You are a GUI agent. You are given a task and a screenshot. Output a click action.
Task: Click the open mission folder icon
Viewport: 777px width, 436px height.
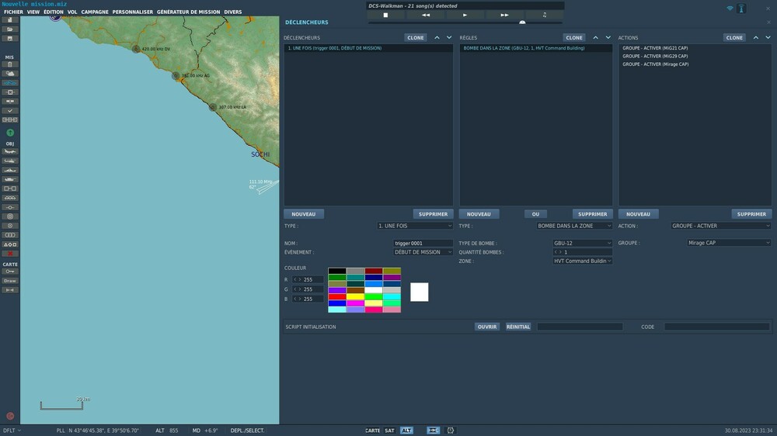point(10,29)
